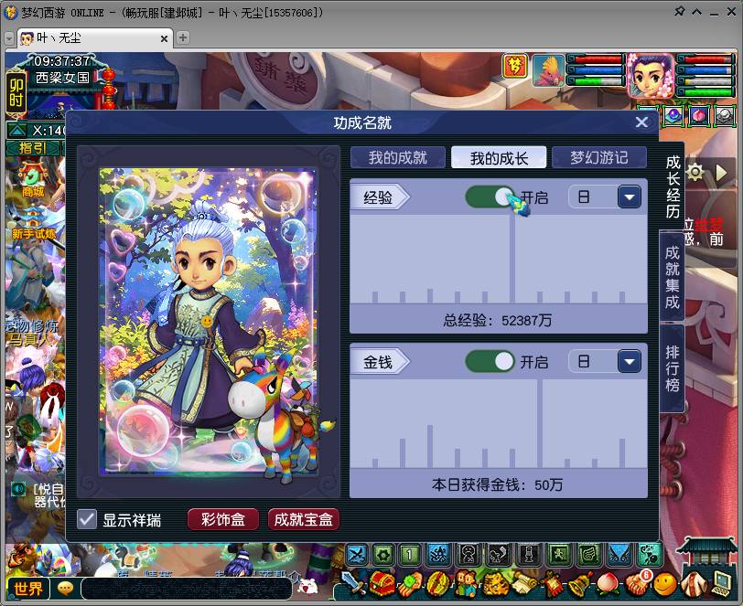Click the hand giving green gem icon
This screenshot has height=606, width=743.
pos(410,584)
